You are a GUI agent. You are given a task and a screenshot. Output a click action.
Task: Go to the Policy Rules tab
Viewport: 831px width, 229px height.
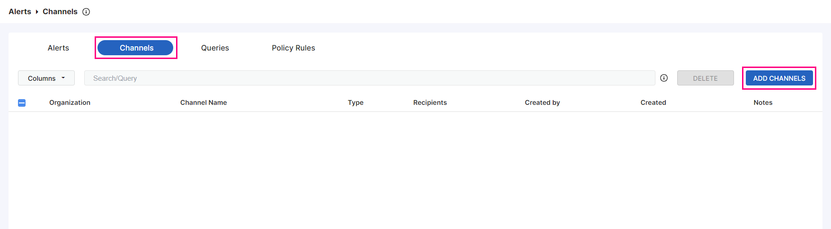pos(293,48)
